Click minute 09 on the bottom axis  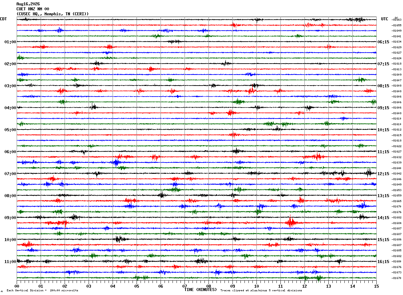tap(232, 286)
